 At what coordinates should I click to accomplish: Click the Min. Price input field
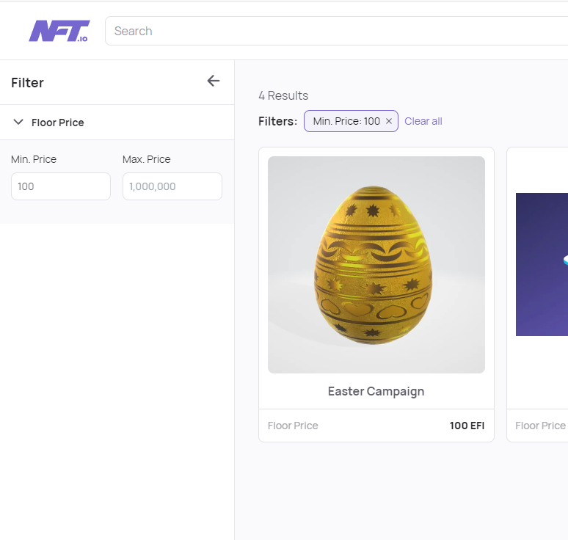click(x=61, y=186)
